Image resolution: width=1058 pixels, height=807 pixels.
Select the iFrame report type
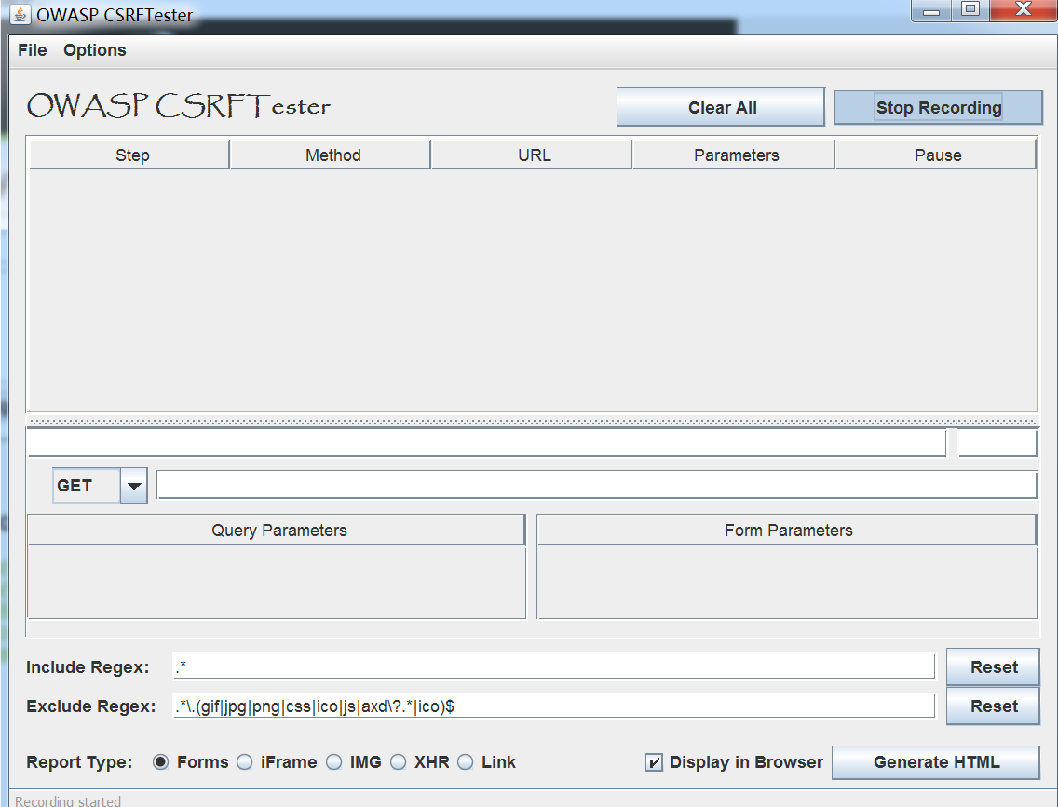(x=245, y=761)
